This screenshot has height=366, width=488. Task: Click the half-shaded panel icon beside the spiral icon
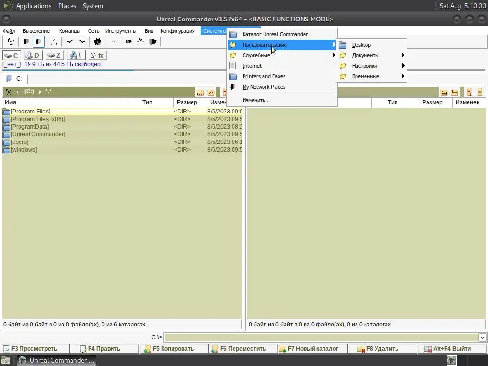[x=26, y=41]
